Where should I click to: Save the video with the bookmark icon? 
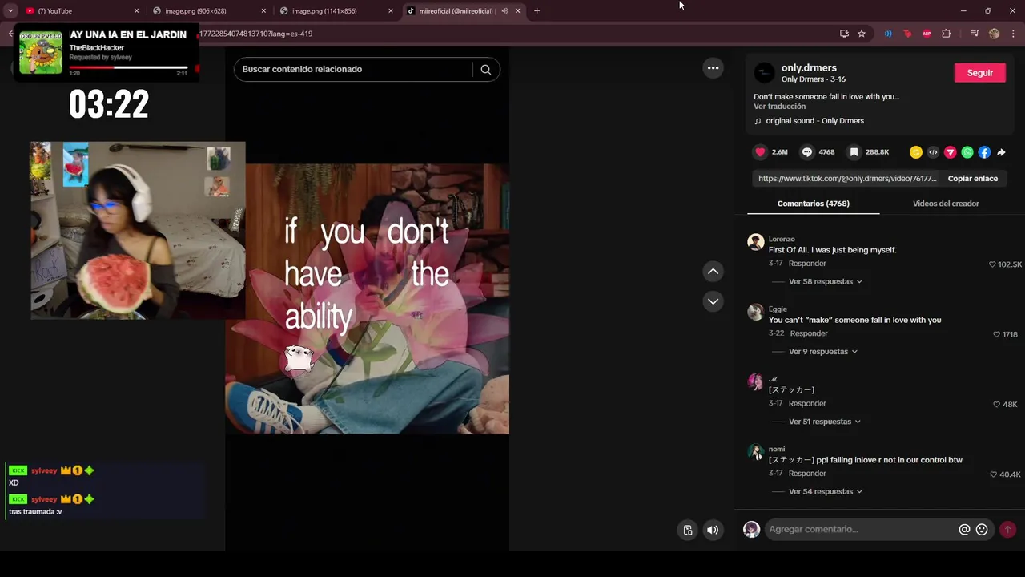pyautogui.click(x=854, y=152)
